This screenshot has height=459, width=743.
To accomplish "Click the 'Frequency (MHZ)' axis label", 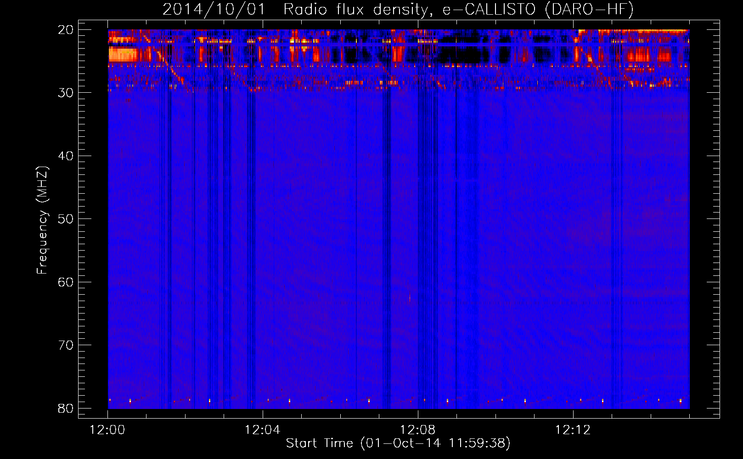I will click(x=42, y=220).
